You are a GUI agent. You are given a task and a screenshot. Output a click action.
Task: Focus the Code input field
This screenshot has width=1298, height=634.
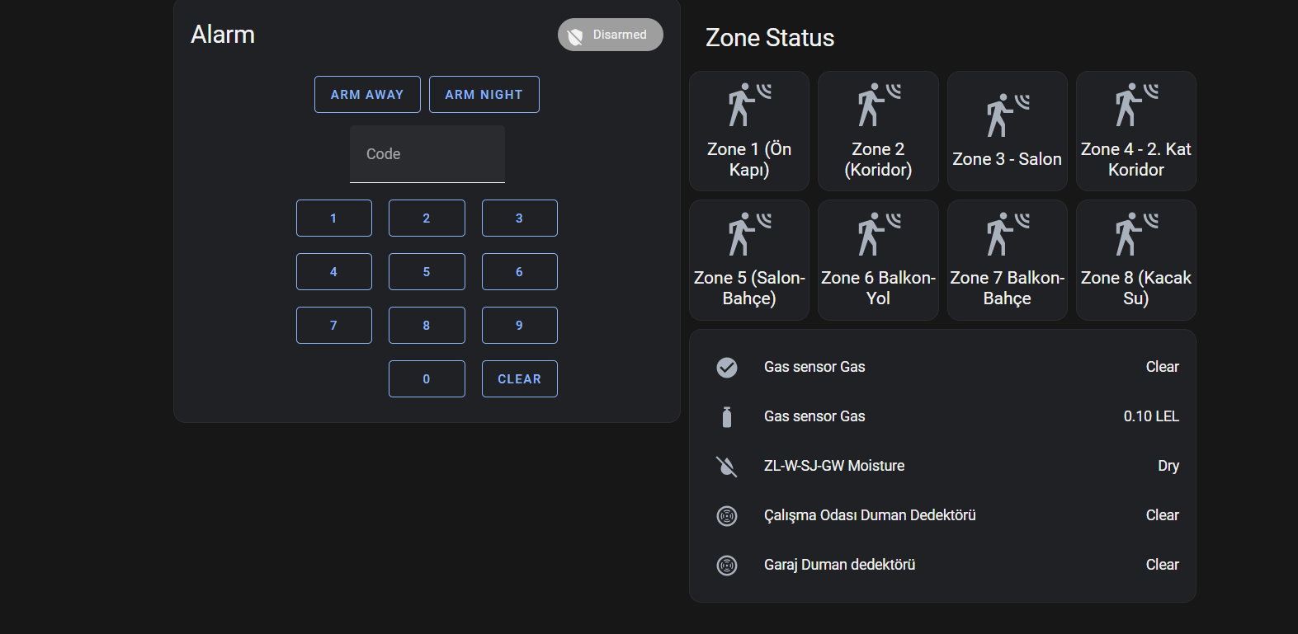427,154
